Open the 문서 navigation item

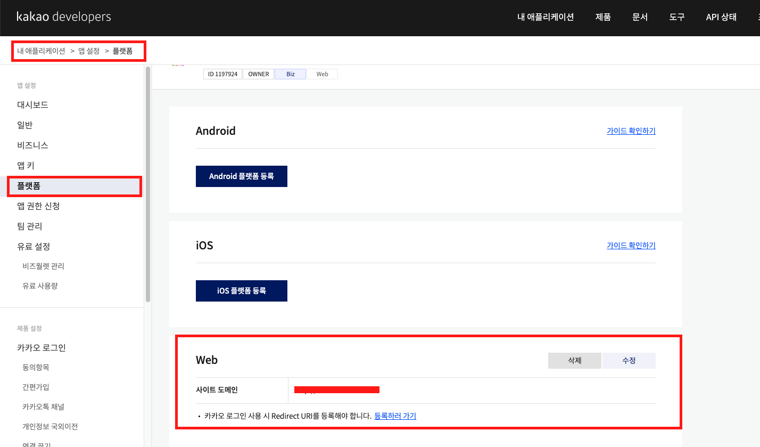pyautogui.click(x=640, y=17)
